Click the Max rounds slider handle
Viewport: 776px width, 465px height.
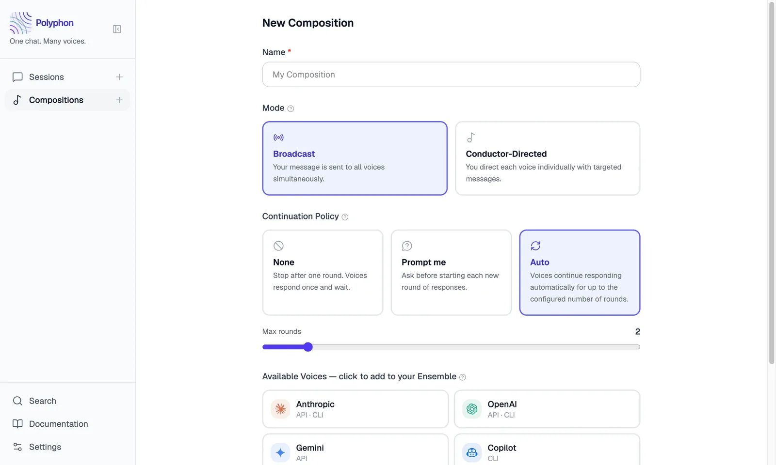(x=308, y=347)
